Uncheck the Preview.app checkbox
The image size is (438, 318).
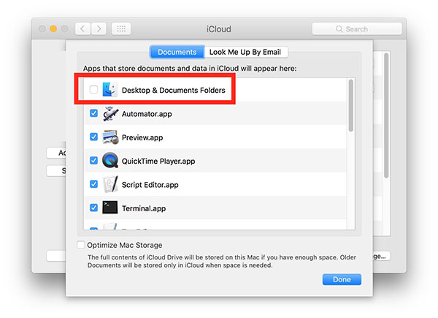pos(93,137)
